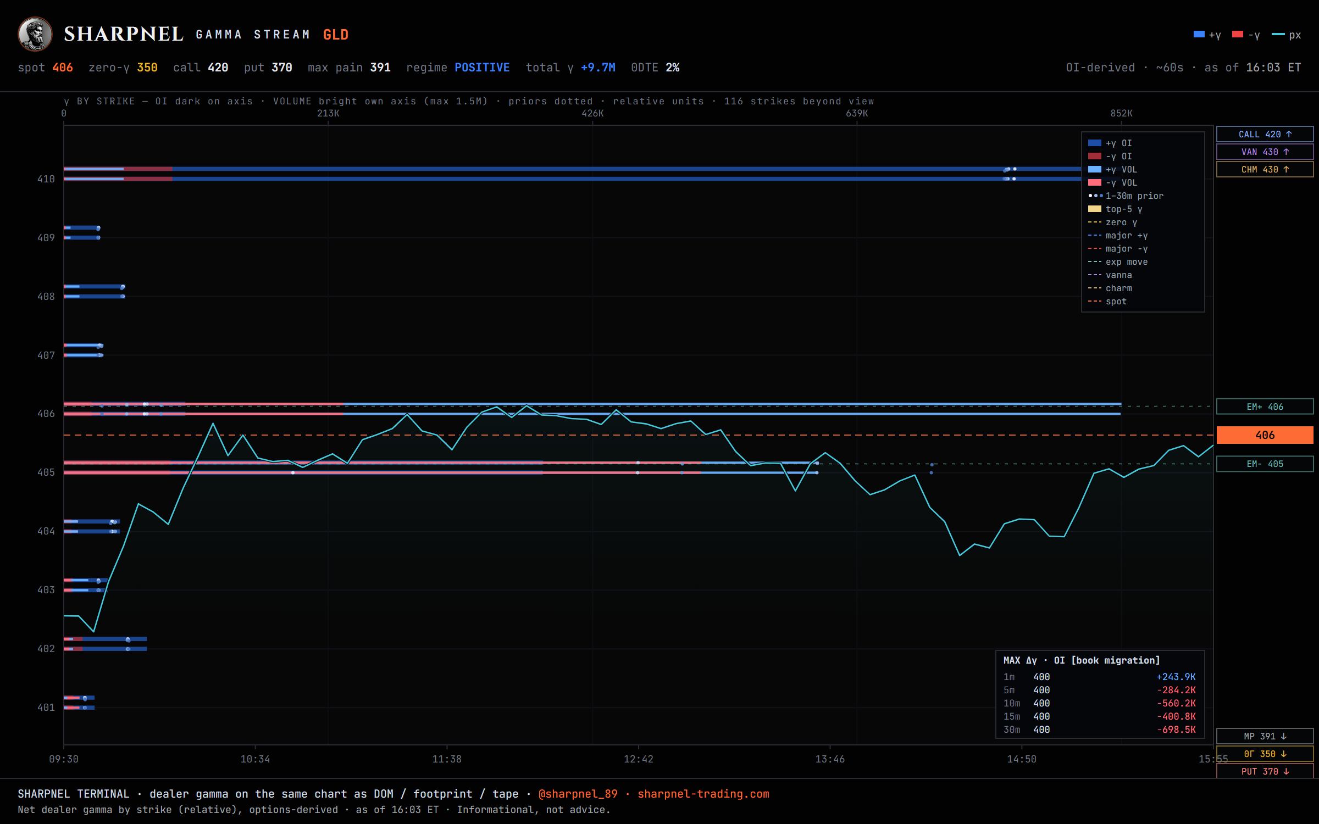This screenshot has width=1319, height=824.
Task: Click the -γ VOL legend swatch
Action: coord(1094,182)
